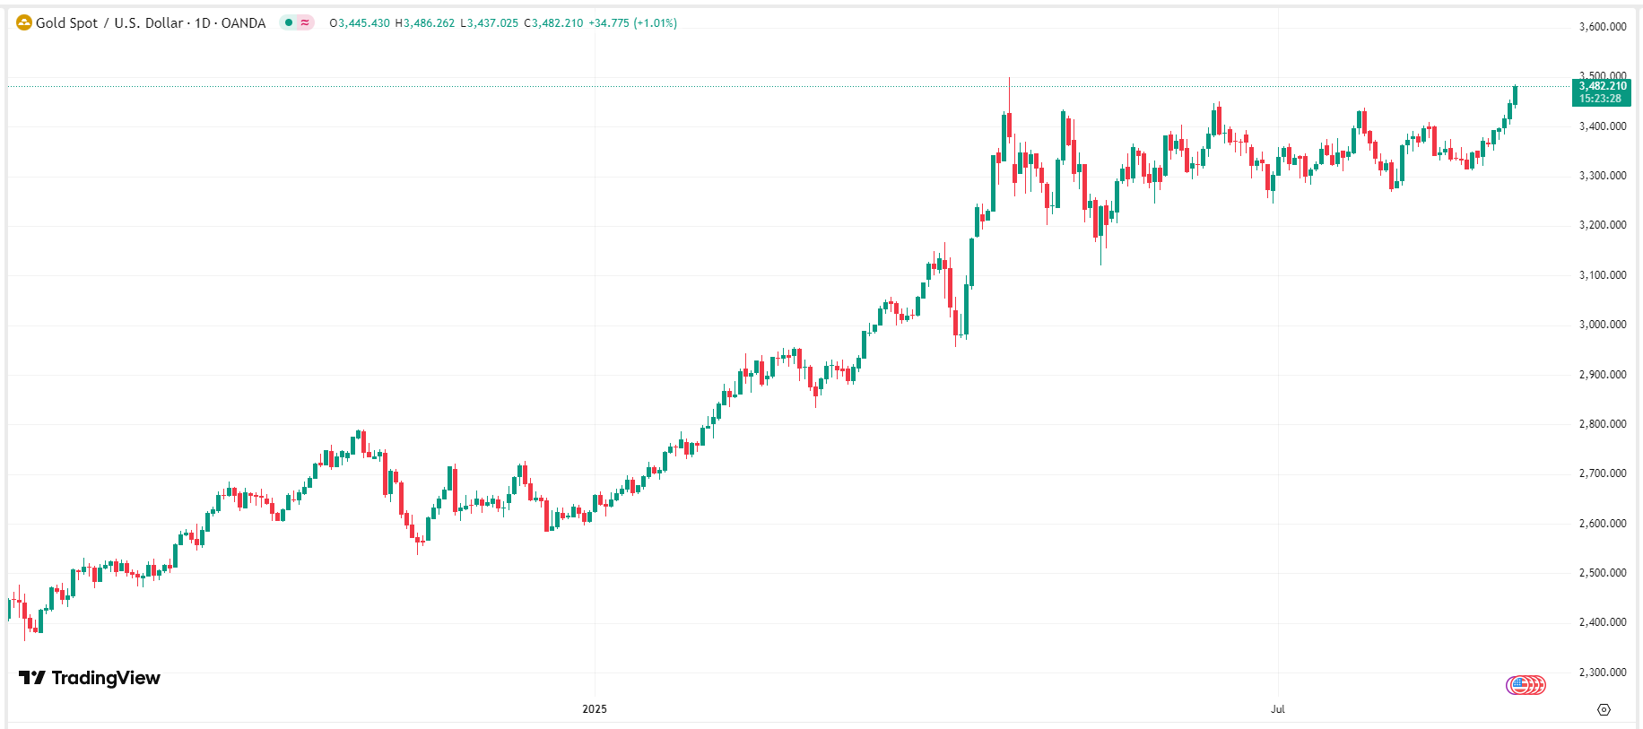Viewport: 1643px width, 729px height.
Task: Click the gold coin symbol logo
Action: click(x=23, y=23)
